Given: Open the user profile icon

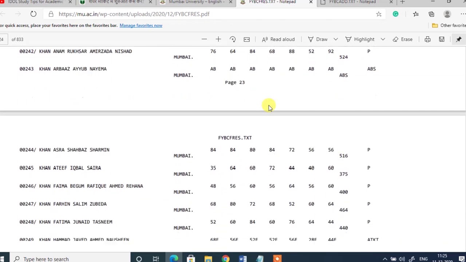Looking at the screenshot, I should 447,14.
